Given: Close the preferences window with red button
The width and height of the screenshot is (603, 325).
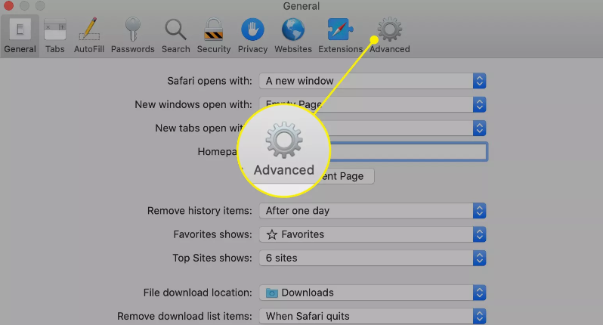Looking at the screenshot, I should (x=8, y=6).
